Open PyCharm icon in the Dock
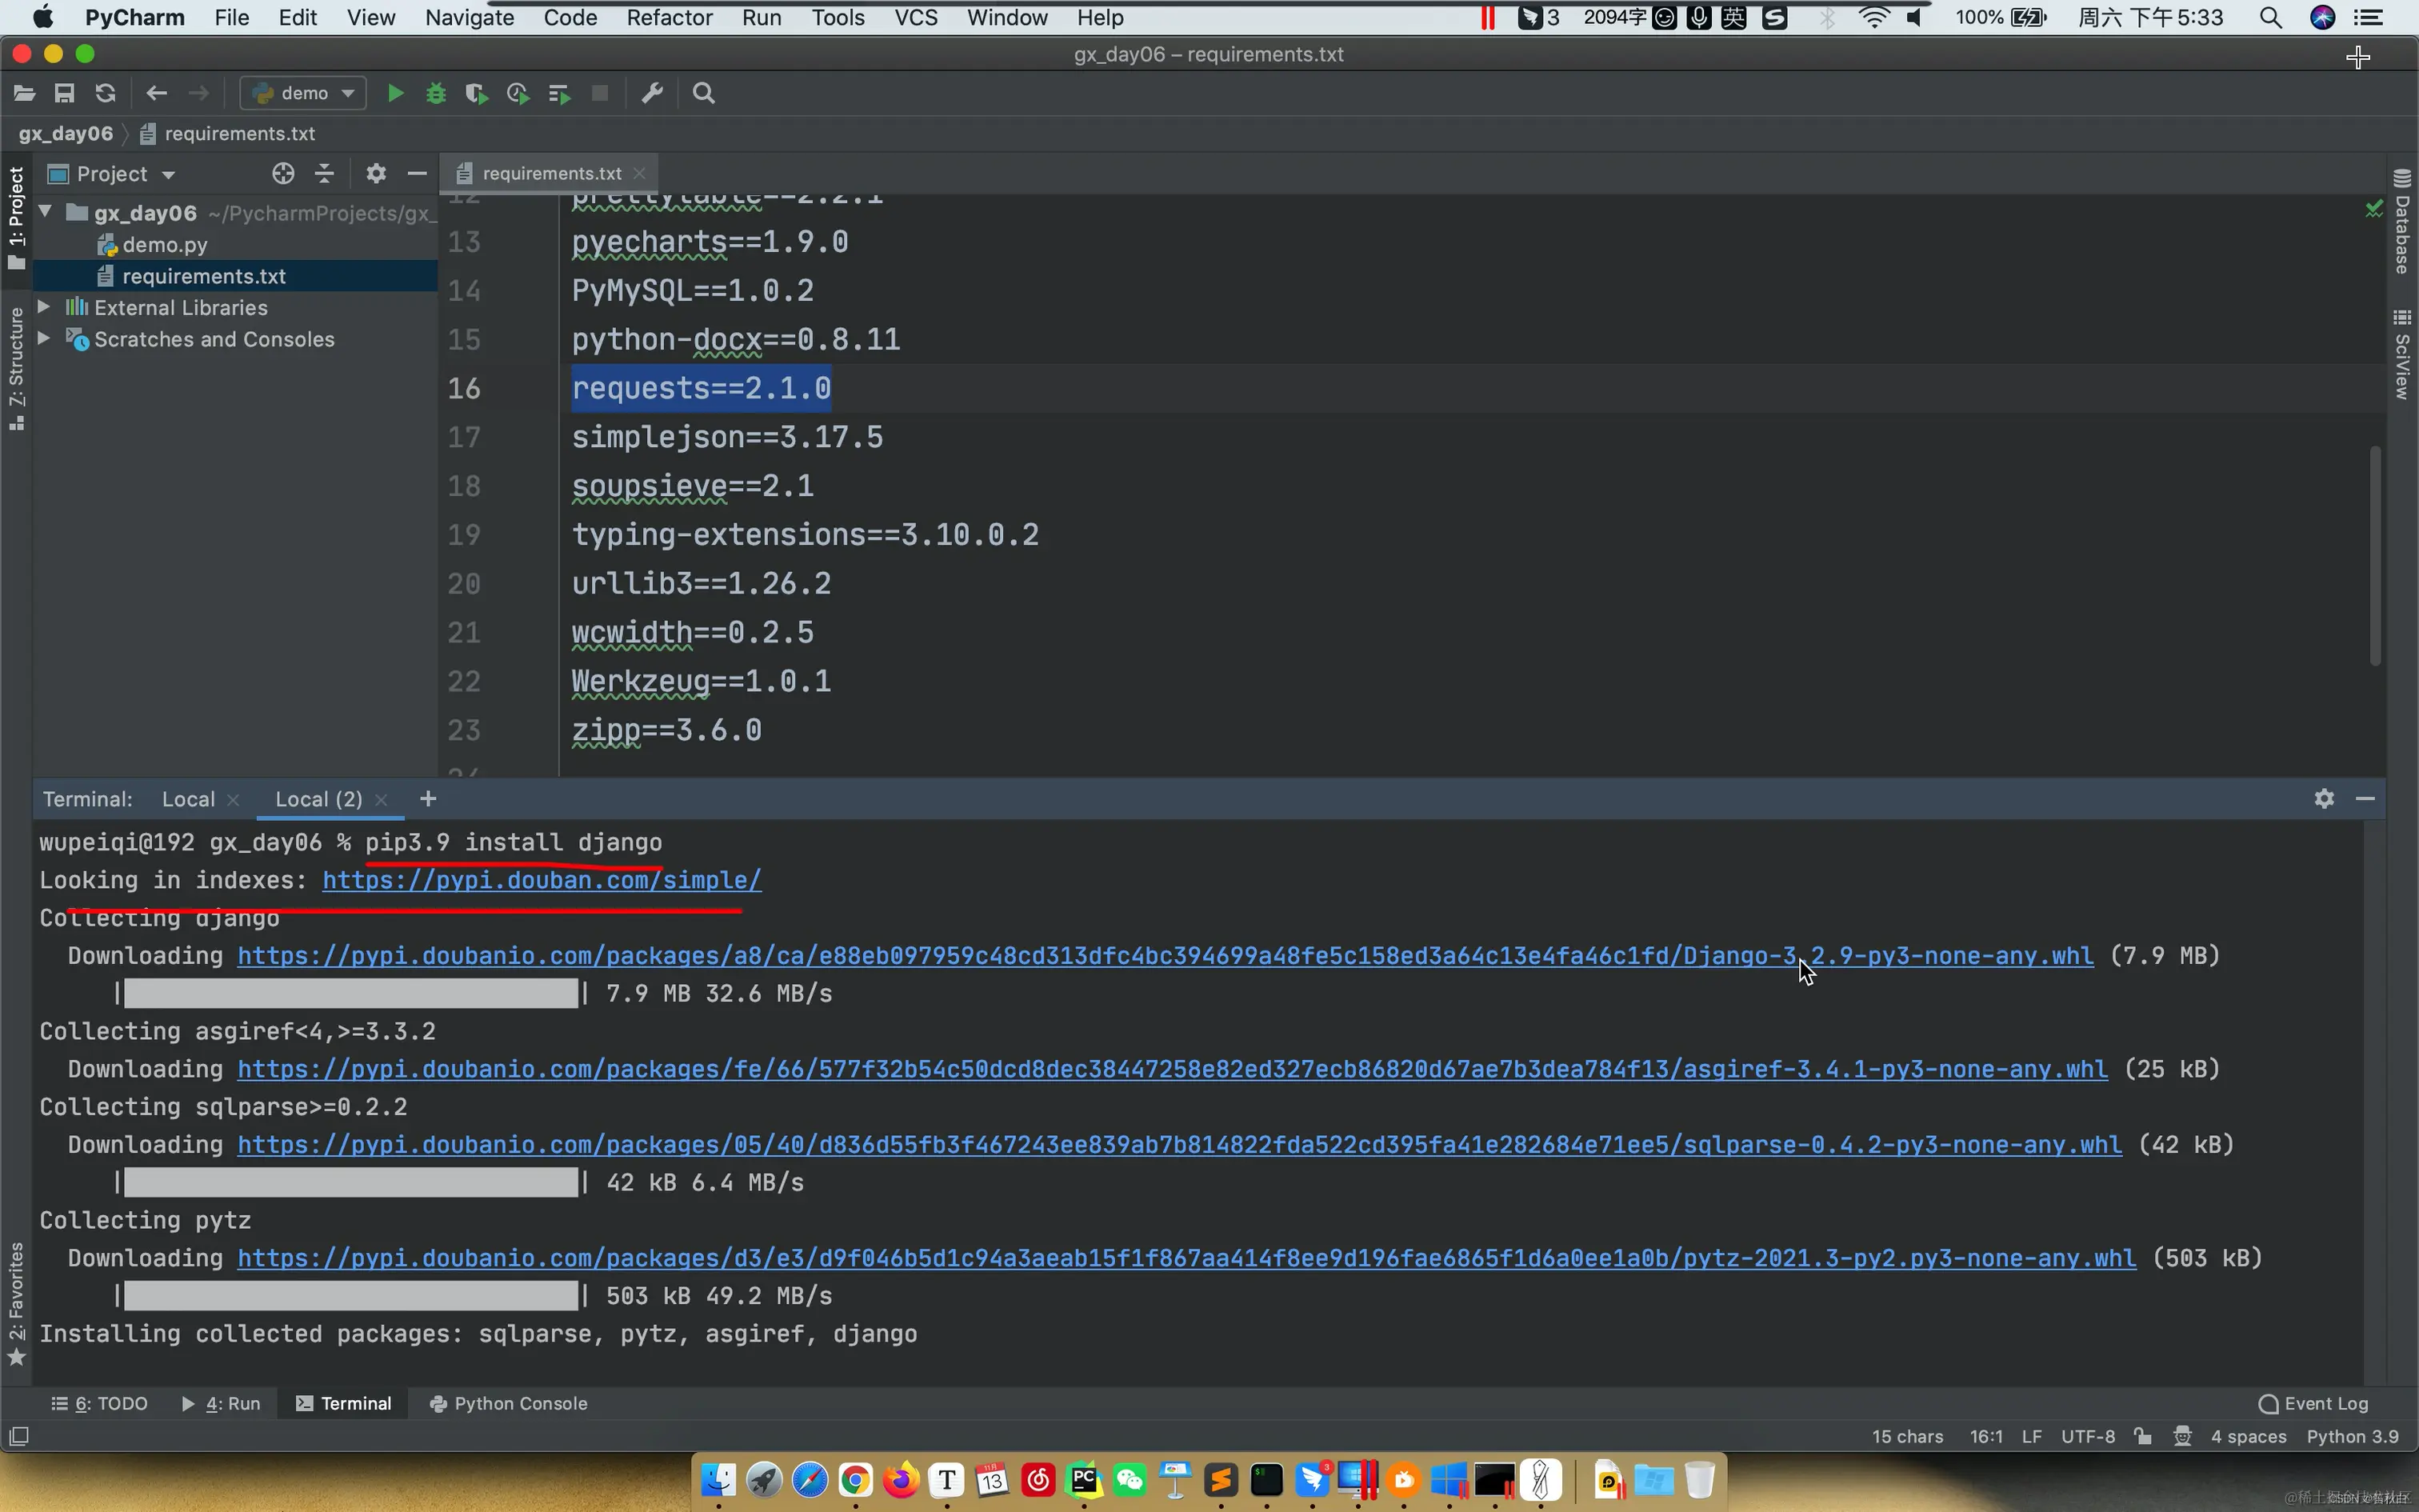The width and height of the screenshot is (2419, 1512). 1084,1479
